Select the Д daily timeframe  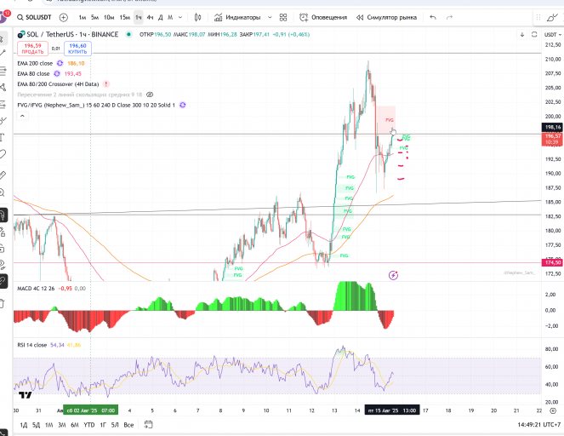161,17
